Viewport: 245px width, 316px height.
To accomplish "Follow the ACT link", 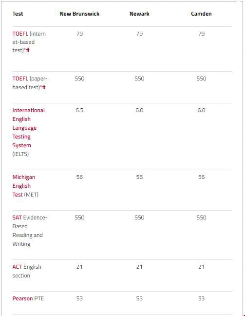I will [17, 267].
